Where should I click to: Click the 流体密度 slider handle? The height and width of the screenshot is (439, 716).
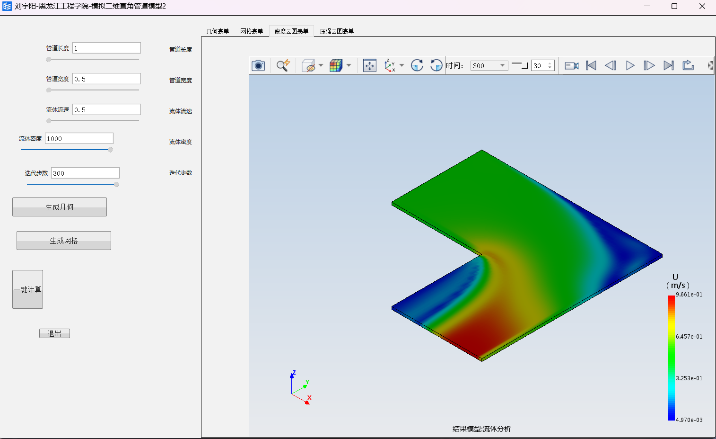110,150
